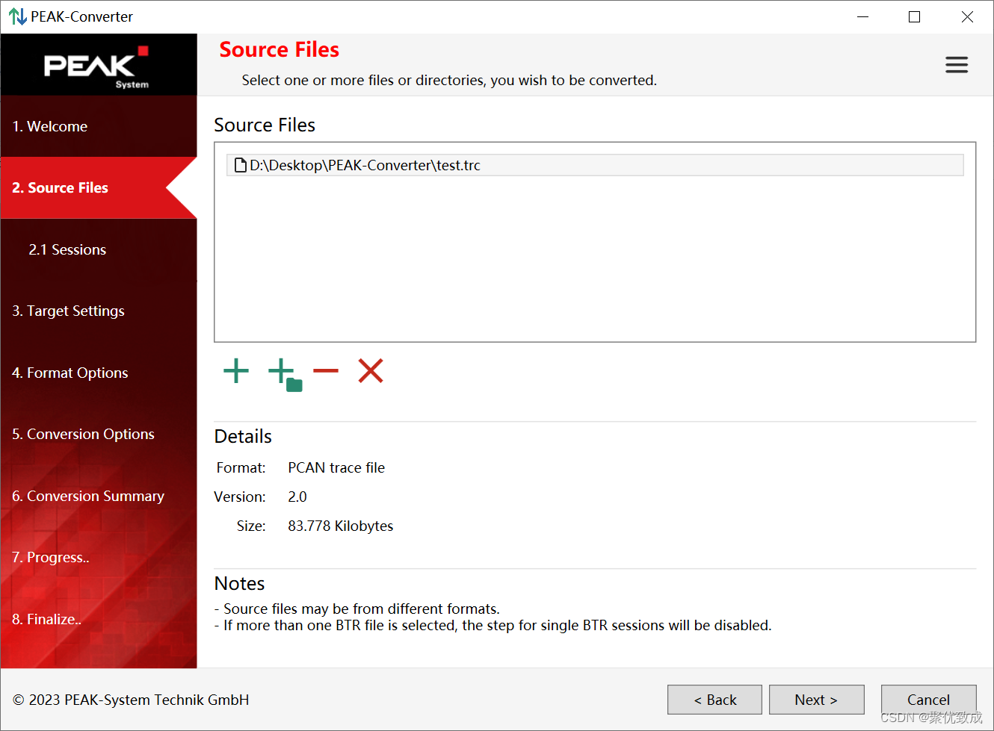The image size is (994, 731).
Task: Select the test.trc file entry
Action: click(x=595, y=165)
